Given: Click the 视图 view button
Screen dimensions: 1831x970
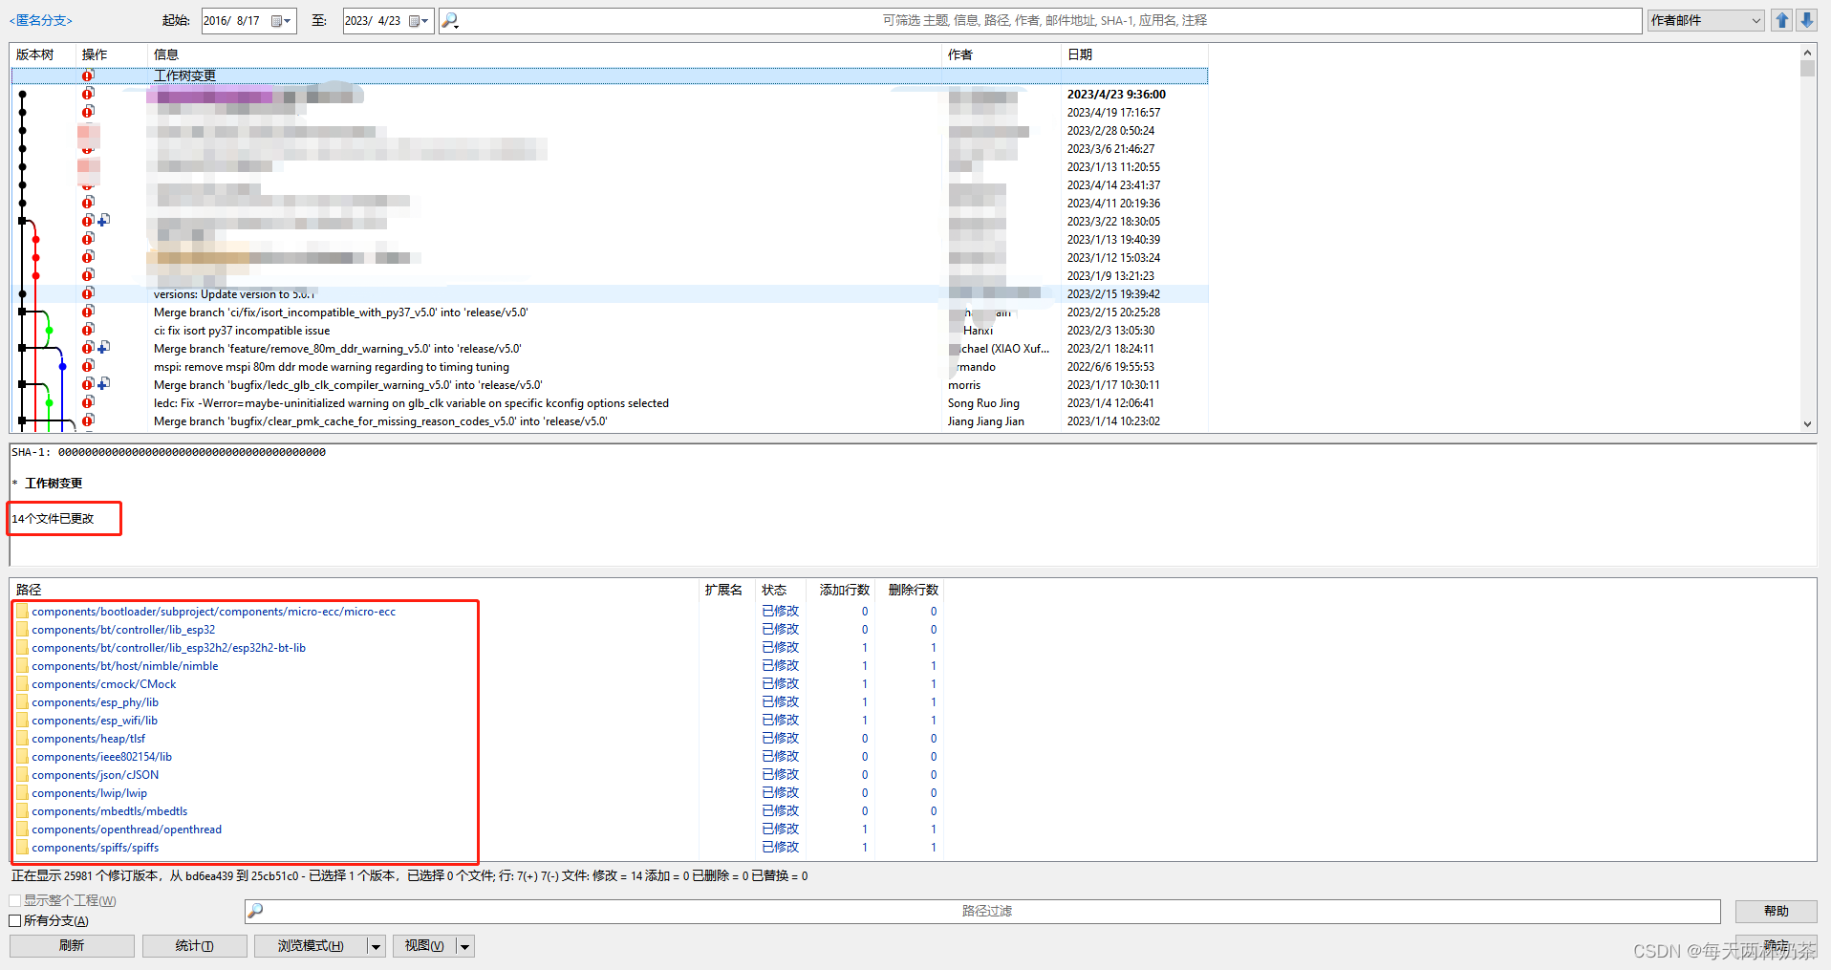Looking at the screenshot, I should (x=424, y=946).
